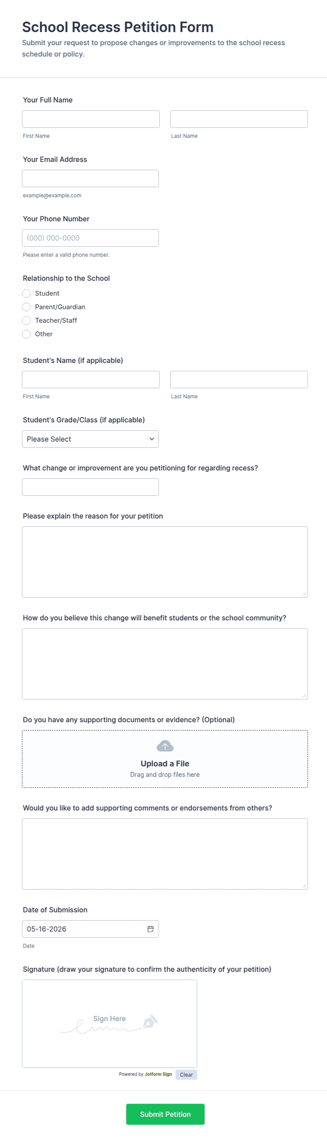Choose Parent/Guardian relationship option

pos(27,307)
